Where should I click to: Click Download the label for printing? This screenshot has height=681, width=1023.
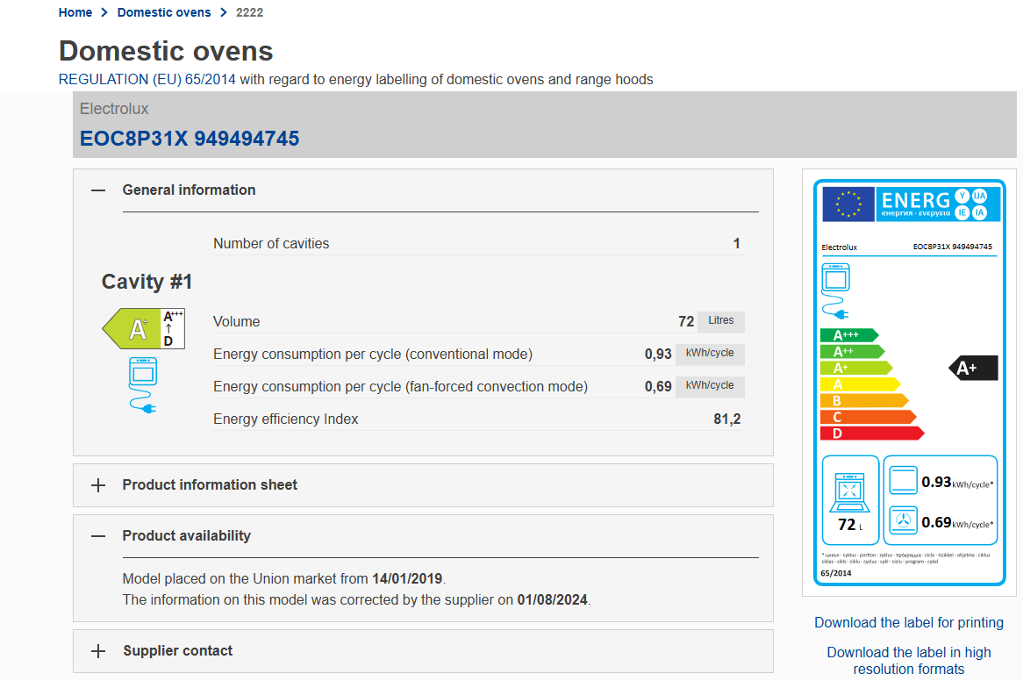tap(908, 622)
